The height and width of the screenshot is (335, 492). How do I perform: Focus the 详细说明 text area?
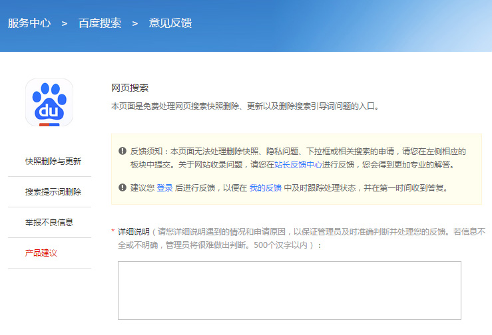(x=290, y=290)
